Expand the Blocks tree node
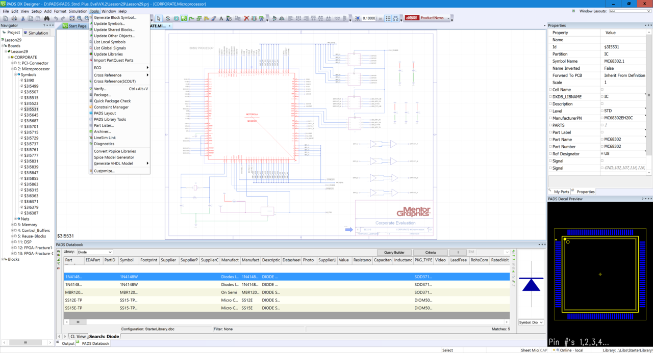653x353 pixels. point(3,259)
